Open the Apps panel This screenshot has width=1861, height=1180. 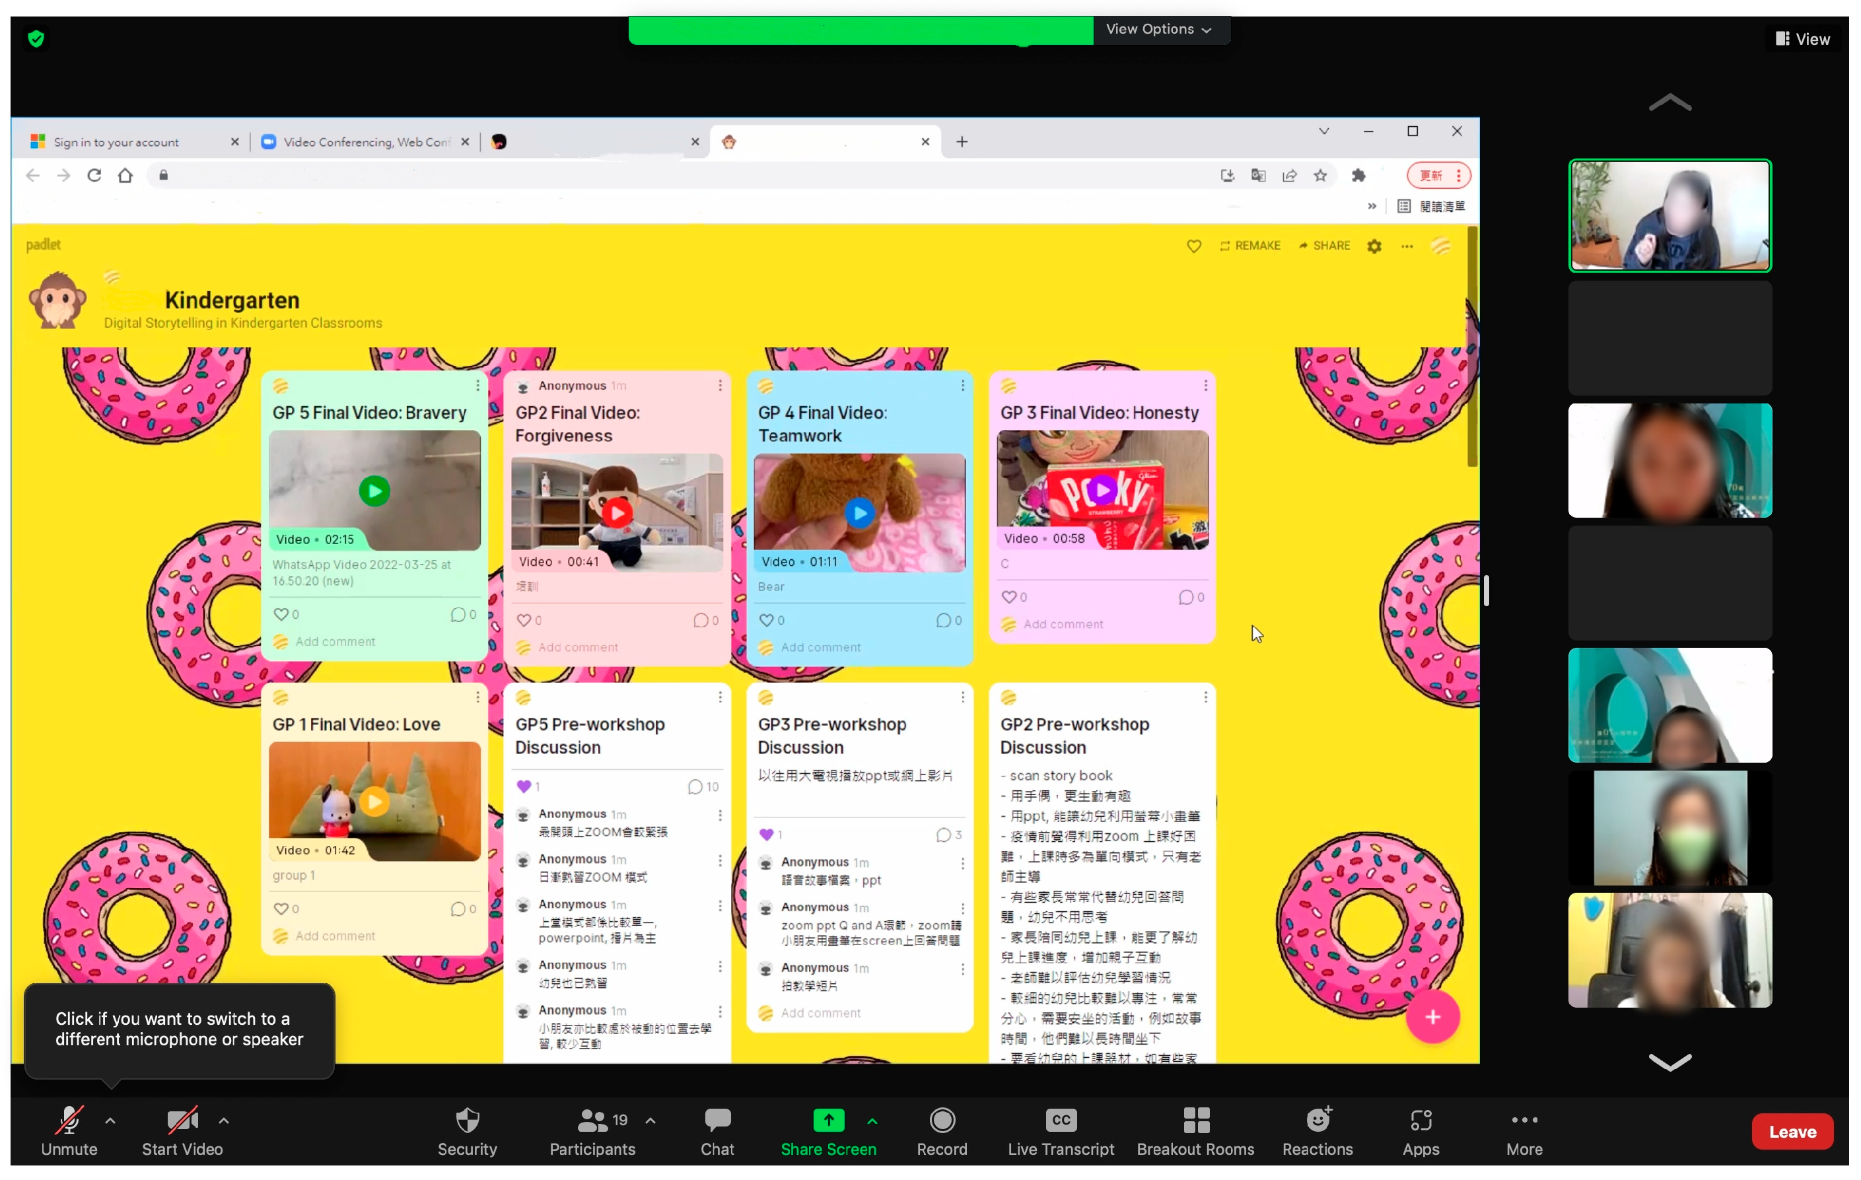[1420, 1130]
